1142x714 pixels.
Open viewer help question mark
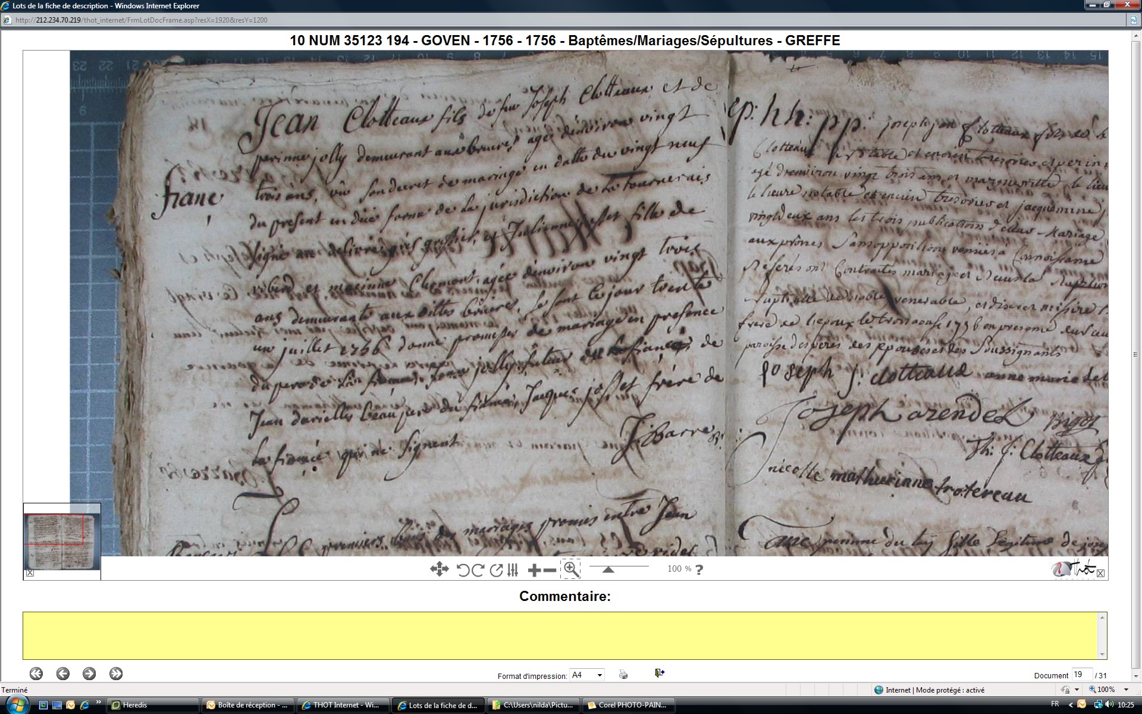click(699, 569)
